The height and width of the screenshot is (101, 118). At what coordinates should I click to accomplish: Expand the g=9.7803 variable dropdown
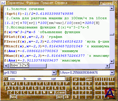(x=54, y=73)
